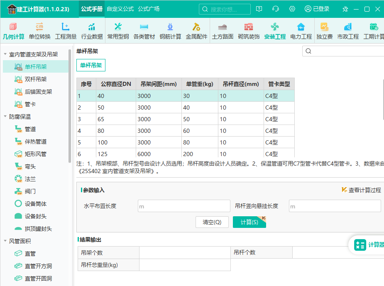Select table row 5 with DN 100
This screenshot has height=286, width=384.
coord(186,142)
